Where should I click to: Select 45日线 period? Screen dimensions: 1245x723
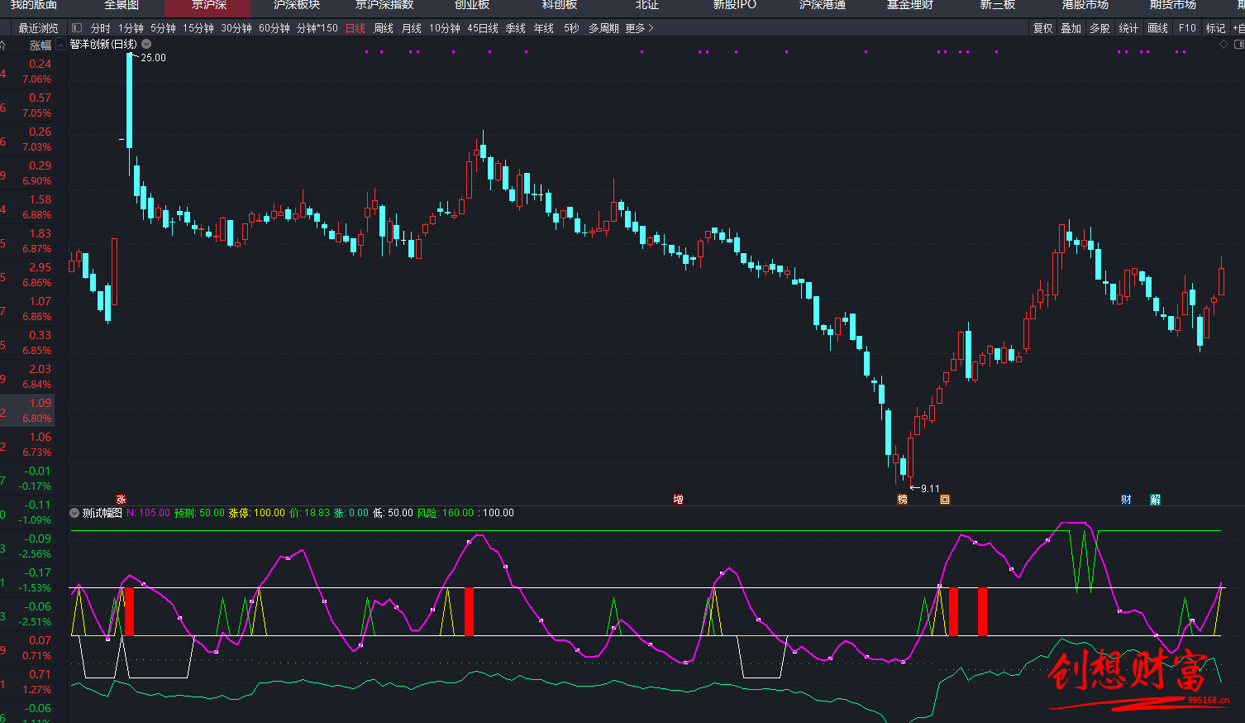coord(483,28)
